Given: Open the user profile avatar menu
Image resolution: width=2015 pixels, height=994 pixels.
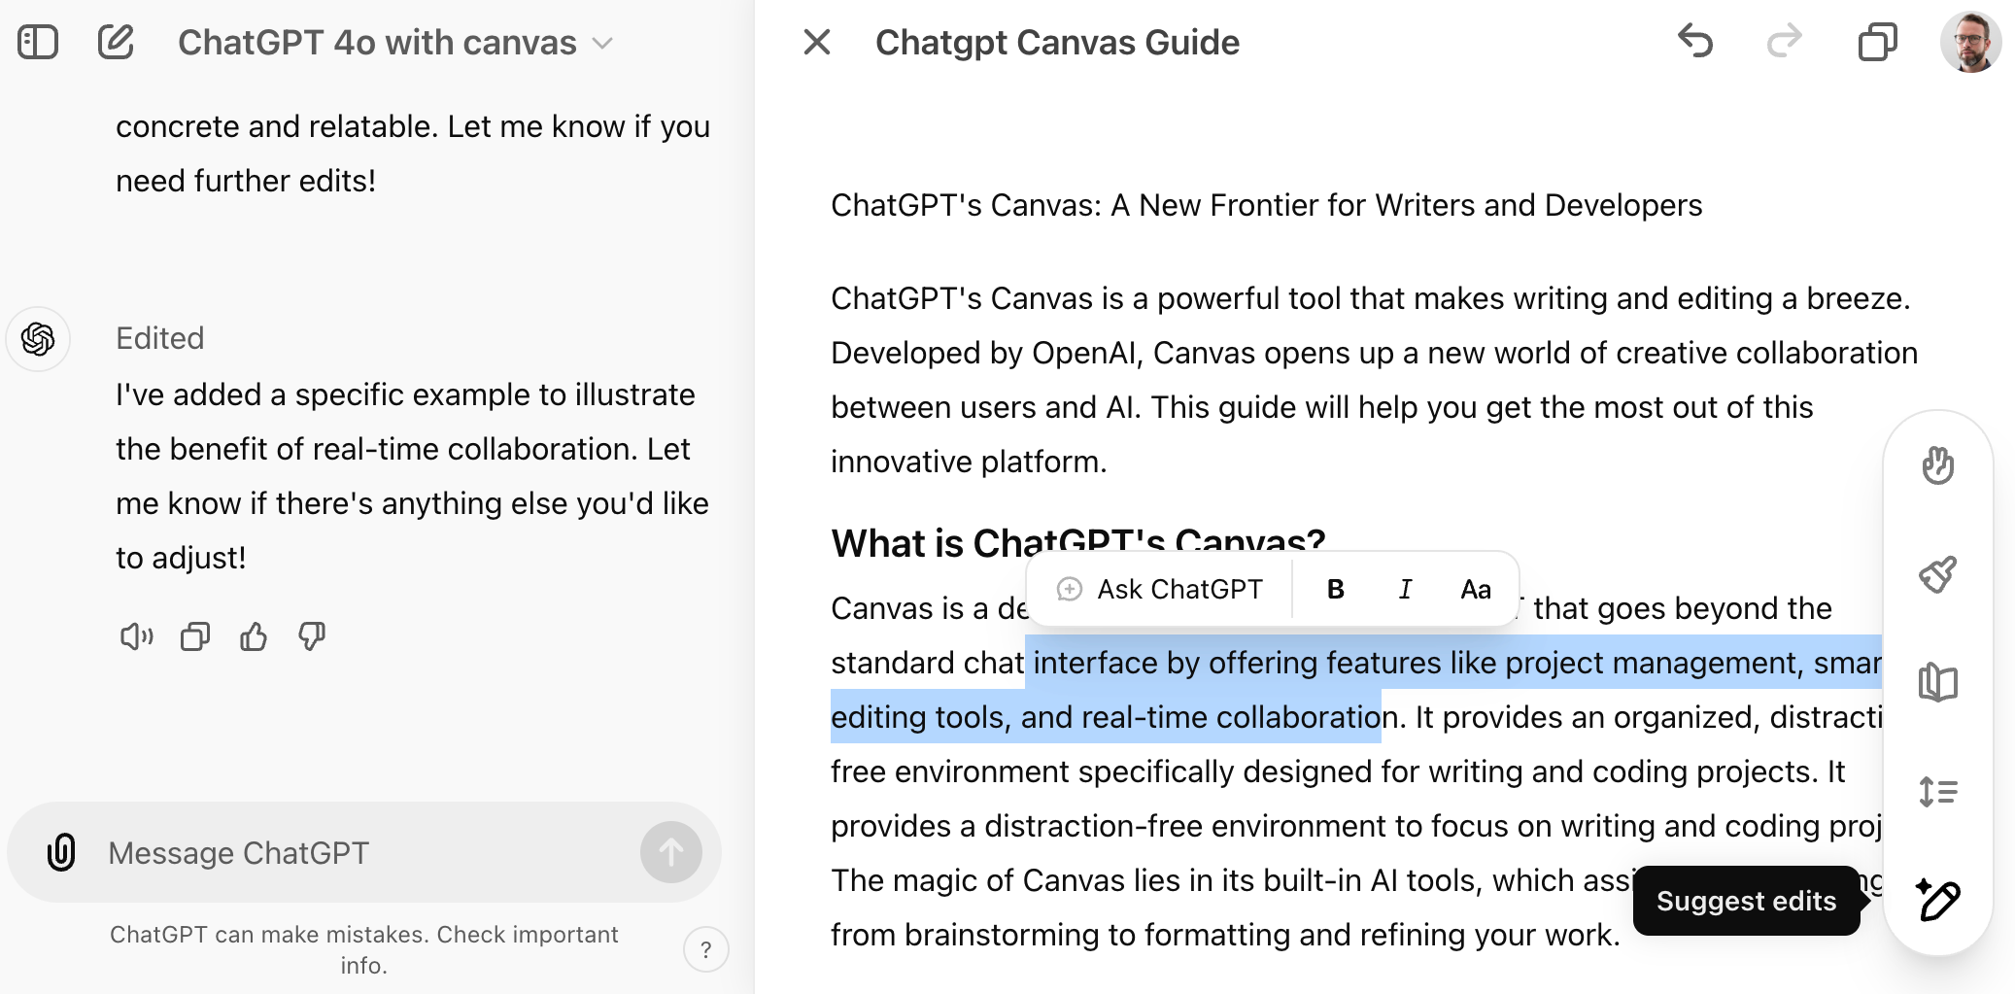Looking at the screenshot, I should pyautogui.click(x=1970, y=42).
